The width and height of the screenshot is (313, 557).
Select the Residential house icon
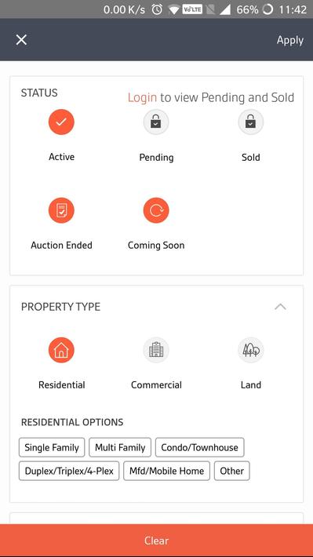(x=61, y=350)
